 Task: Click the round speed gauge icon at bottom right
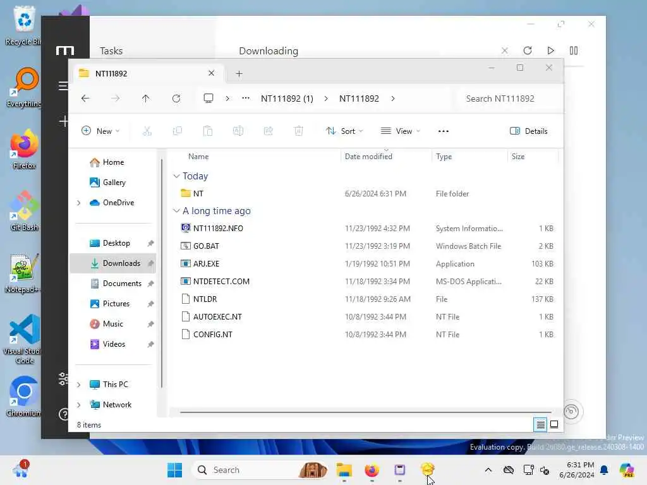[x=571, y=412]
